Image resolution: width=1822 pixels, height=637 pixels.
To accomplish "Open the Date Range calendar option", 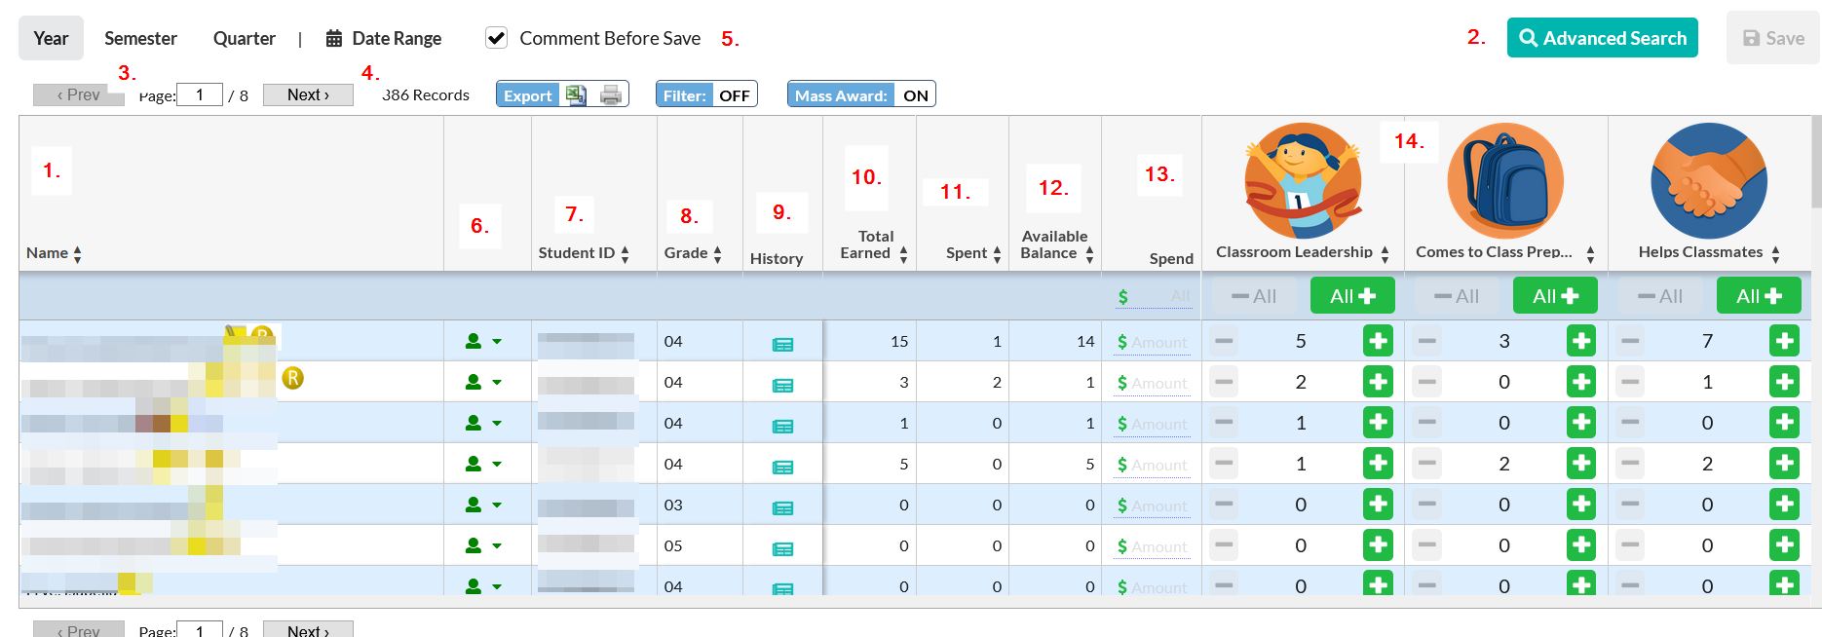I will [x=383, y=38].
